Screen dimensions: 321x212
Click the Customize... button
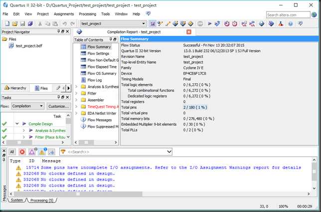[x=58, y=106]
